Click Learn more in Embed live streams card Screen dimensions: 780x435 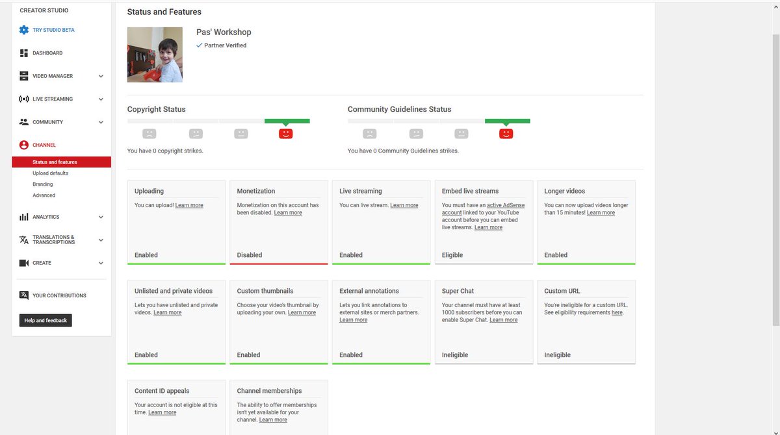[488, 228]
